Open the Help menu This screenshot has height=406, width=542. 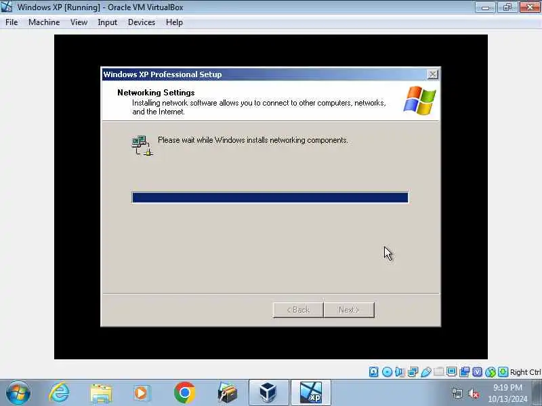tap(174, 22)
